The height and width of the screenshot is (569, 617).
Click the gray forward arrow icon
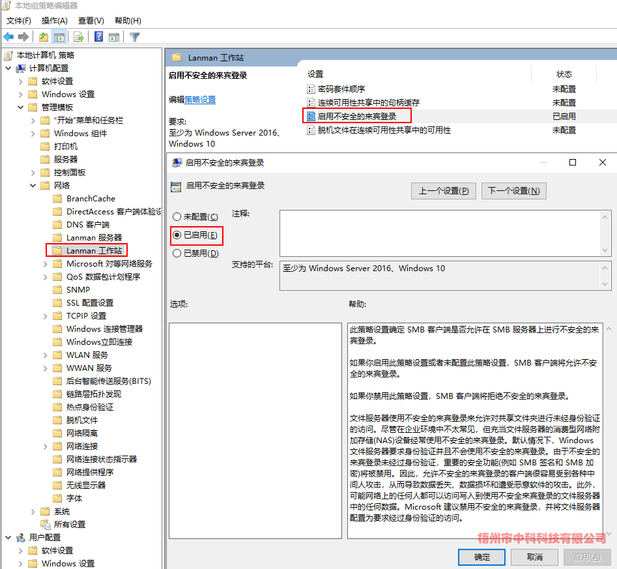(23, 37)
